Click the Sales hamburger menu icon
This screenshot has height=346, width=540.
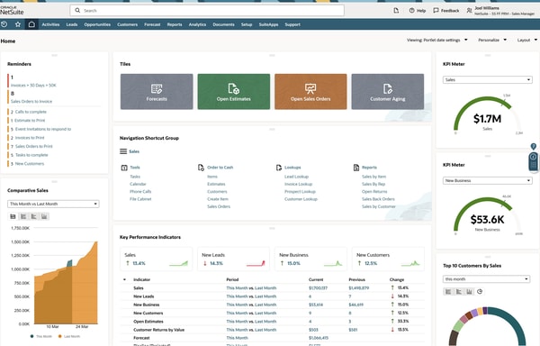(x=123, y=151)
